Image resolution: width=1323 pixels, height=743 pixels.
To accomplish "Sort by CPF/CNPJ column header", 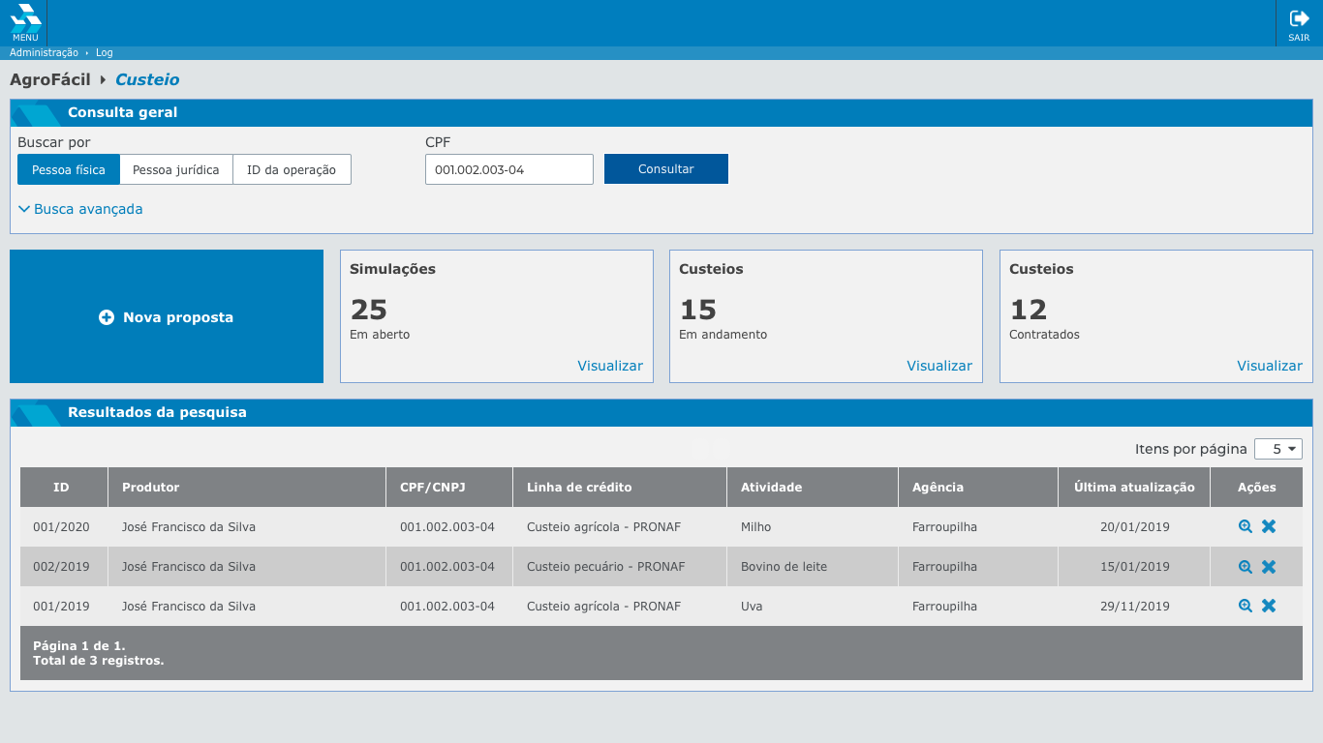I will tap(449, 488).
